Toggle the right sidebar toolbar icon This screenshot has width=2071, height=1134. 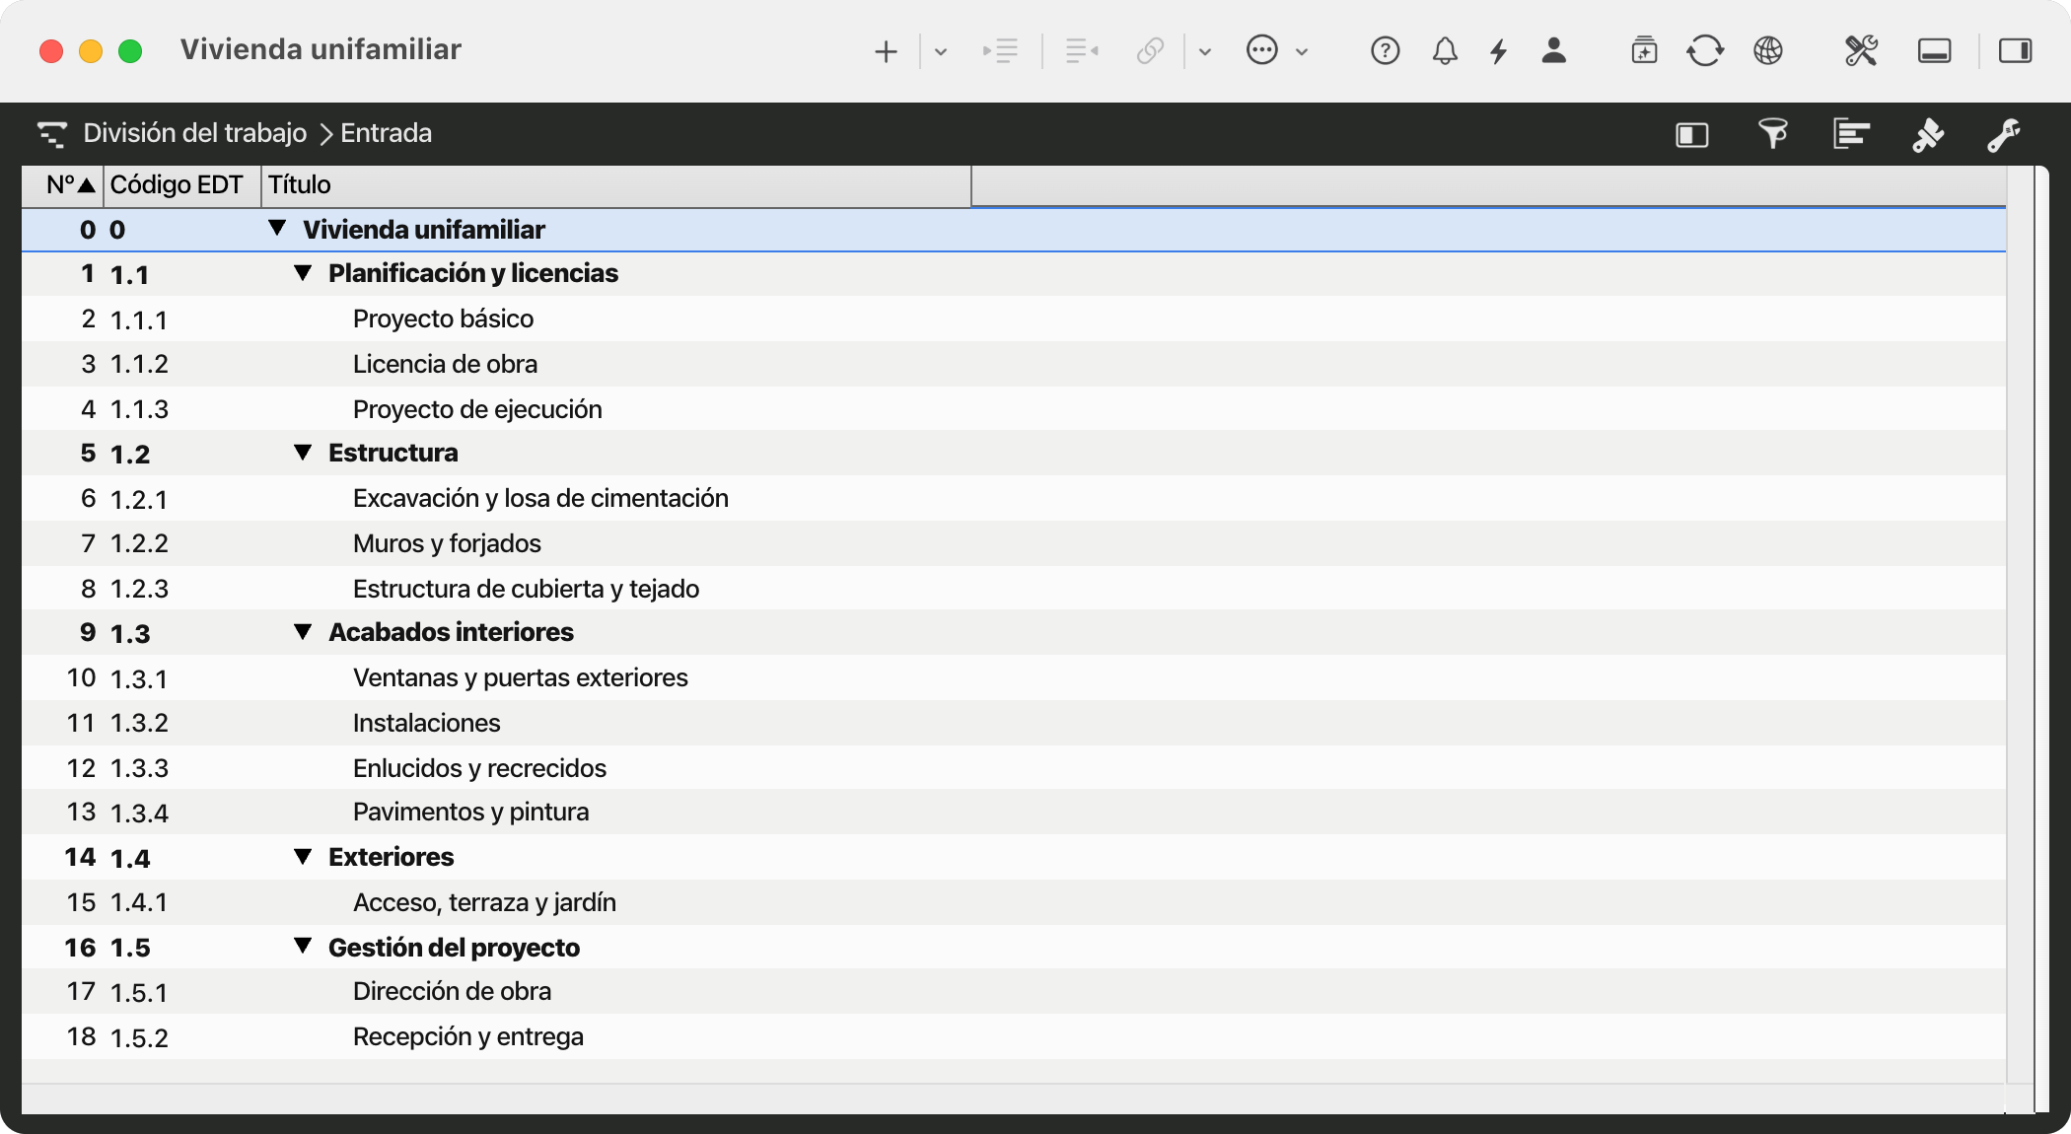tap(2015, 50)
